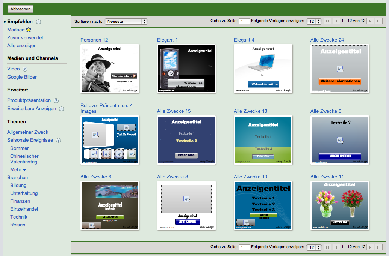Select the Chinesischer Valentinstag theme
This screenshot has height=256, width=389.
click(24, 159)
